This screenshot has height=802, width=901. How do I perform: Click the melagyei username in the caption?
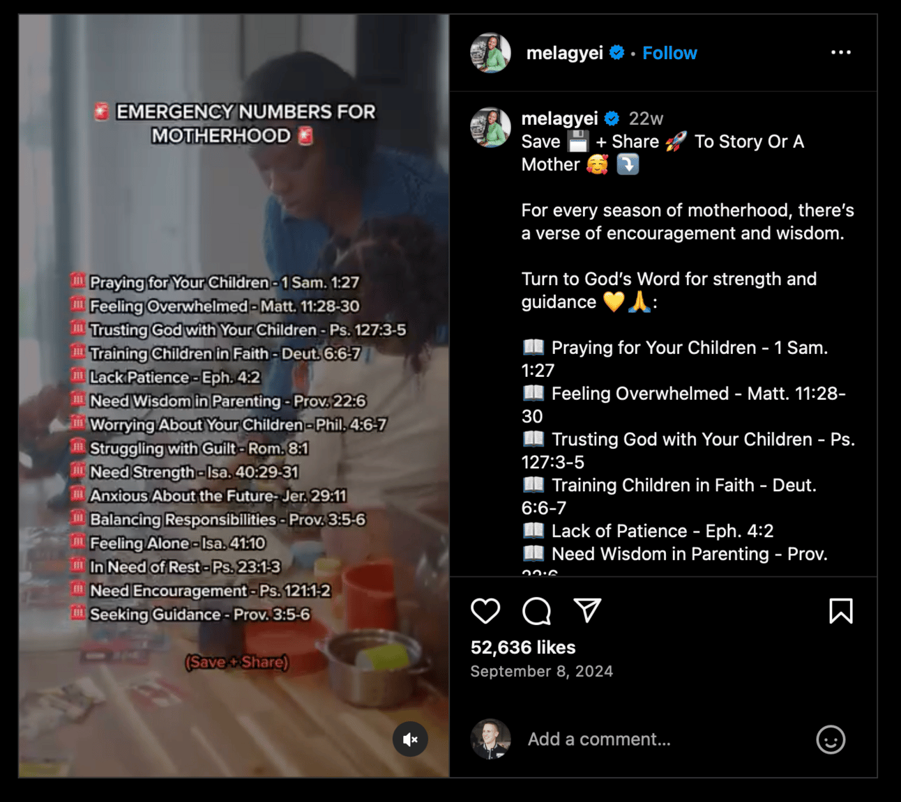[559, 118]
